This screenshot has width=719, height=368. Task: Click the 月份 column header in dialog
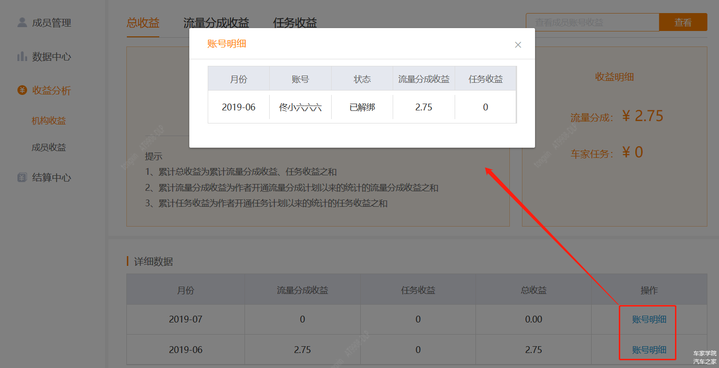238,79
